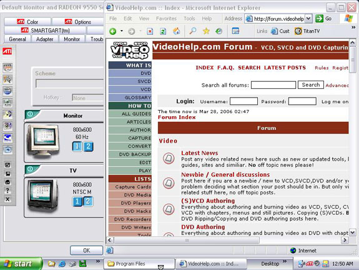Screen dimensions: 359x270
Task: Click the Username input field
Action: click(x=243, y=101)
